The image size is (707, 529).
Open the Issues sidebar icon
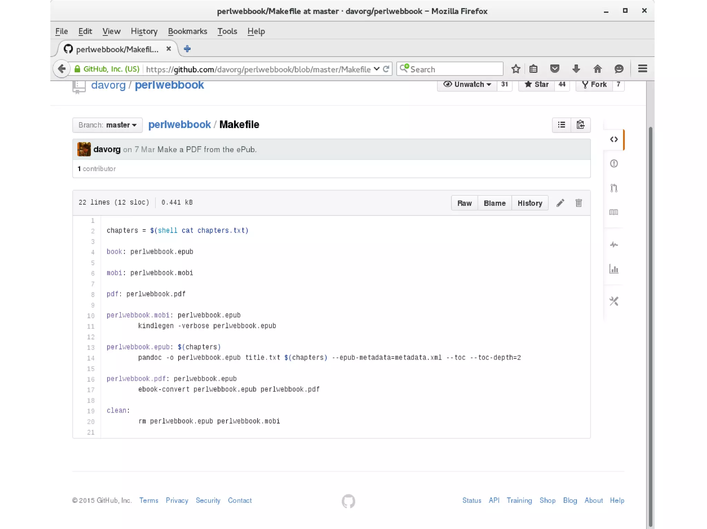(613, 163)
